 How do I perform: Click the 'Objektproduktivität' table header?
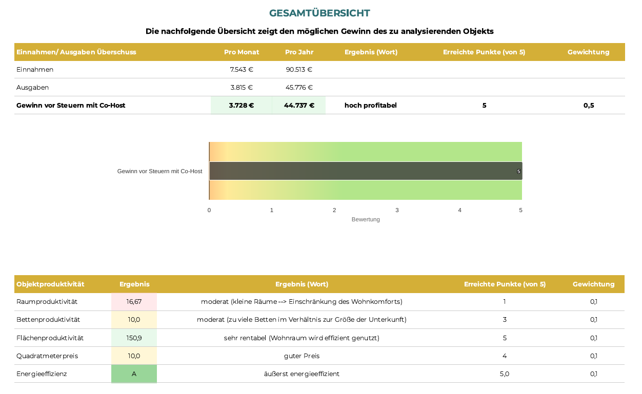pos(50,284)
